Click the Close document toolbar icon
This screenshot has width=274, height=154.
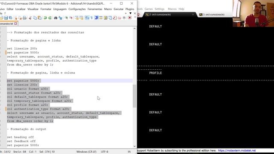(x=15, y=18)
